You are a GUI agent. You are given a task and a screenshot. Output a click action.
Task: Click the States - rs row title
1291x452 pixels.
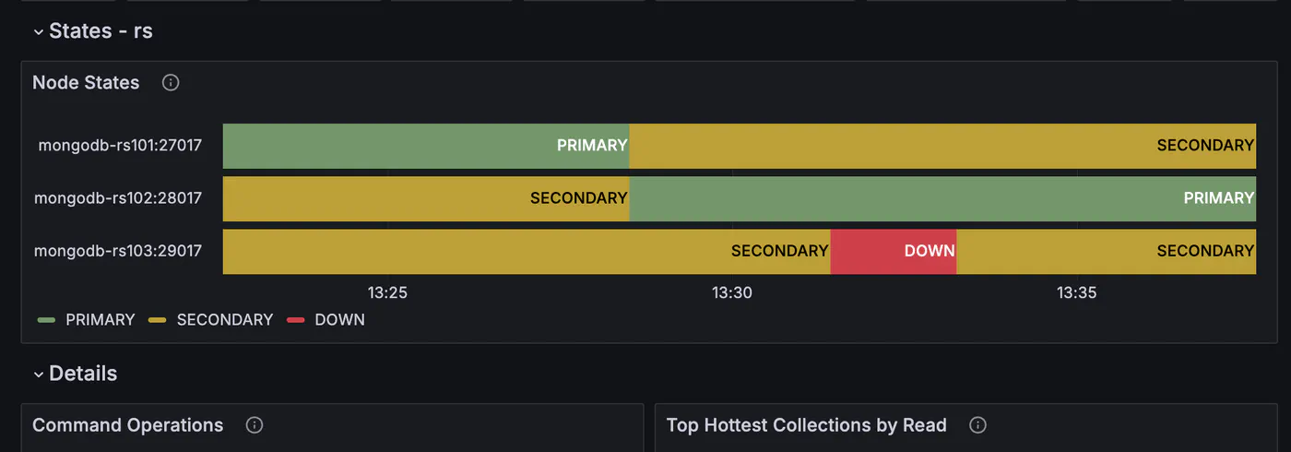pyautogui.click(x=101, y=31)
